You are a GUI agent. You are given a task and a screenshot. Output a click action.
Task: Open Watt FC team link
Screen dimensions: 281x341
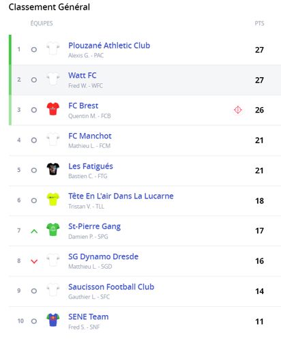[x=83, y=75]
